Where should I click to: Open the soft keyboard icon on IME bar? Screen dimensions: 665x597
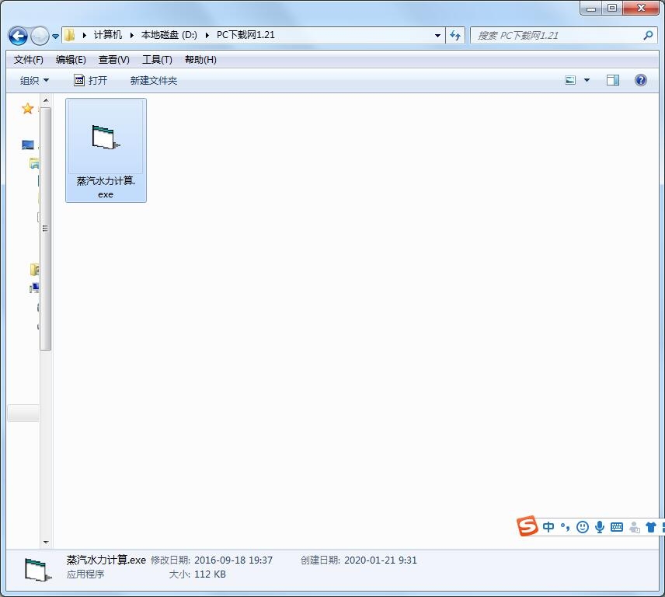[x=617, y=527]
